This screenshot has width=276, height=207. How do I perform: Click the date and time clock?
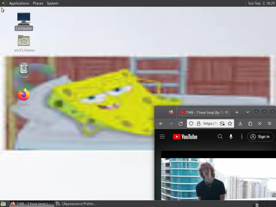coord(261,3)
